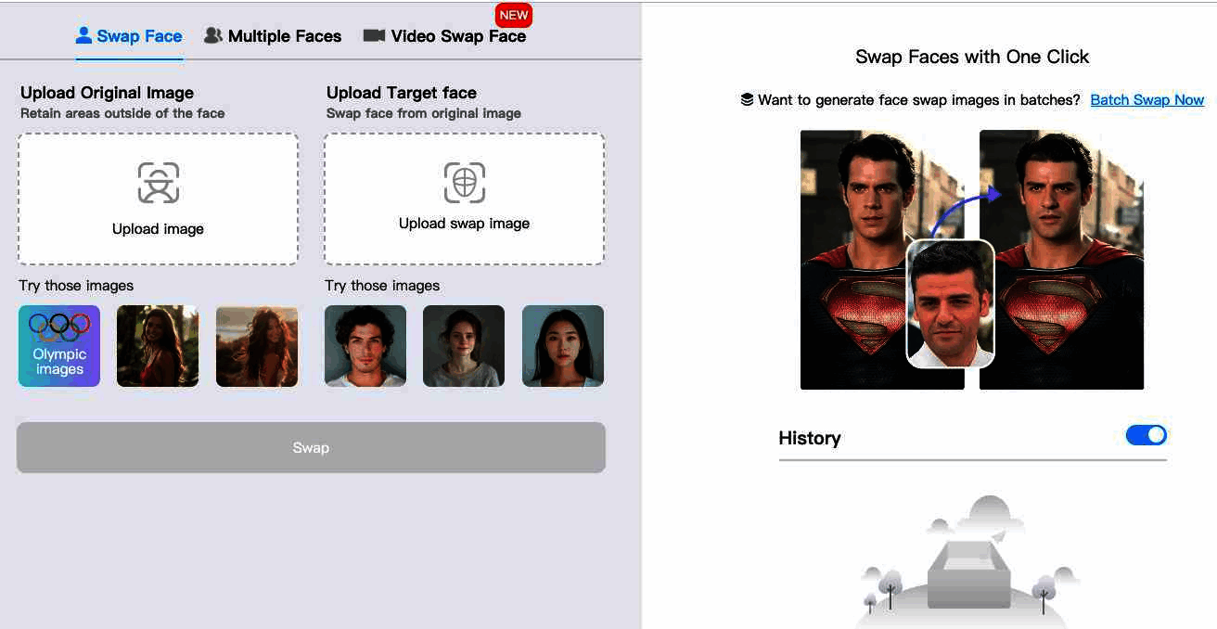Click the target face icon in Upload swap image box
The height and width of the screenshot is (629, 1217).
coord(465,182)
